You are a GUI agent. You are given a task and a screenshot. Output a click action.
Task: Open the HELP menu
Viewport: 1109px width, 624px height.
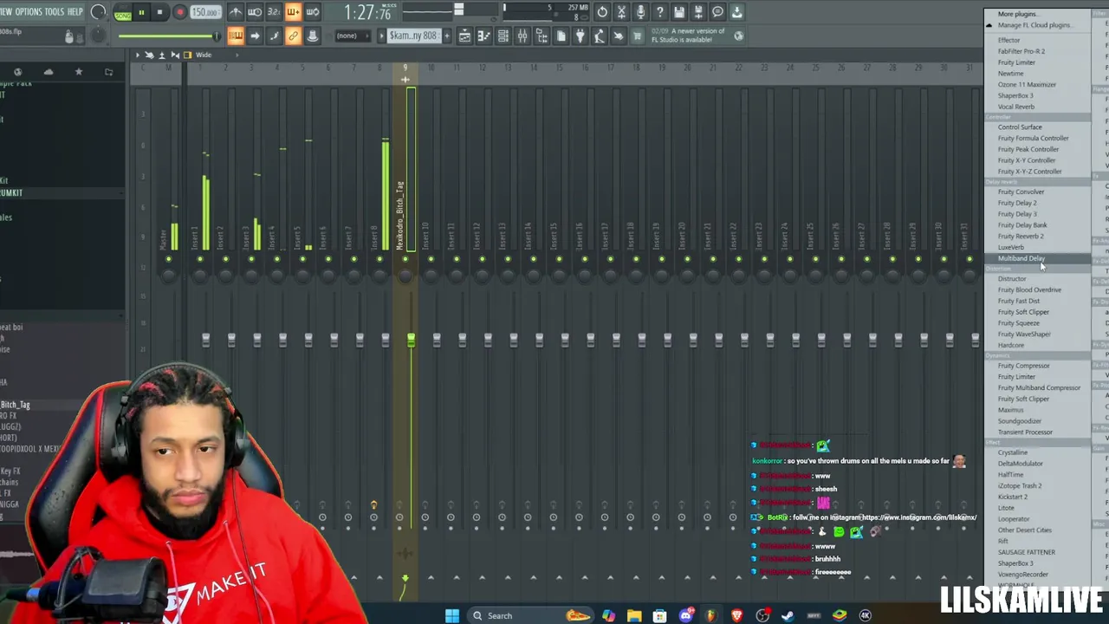(x=75, y=12)
